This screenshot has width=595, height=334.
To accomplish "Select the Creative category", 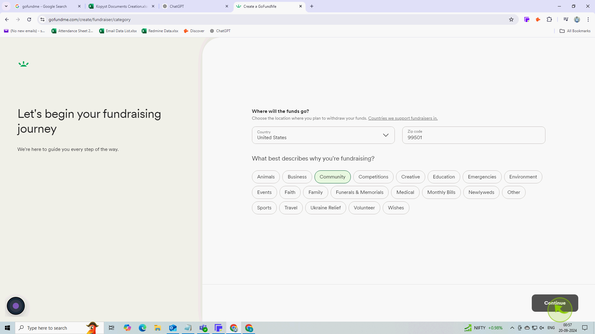I will pyautogui.click(x=411, y=177).
